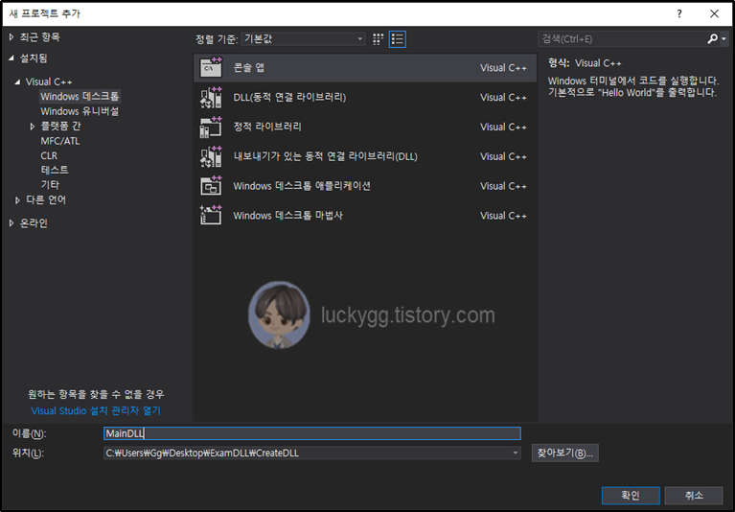Select Windows 데스크톱 마법사 template name
Viewport: 735px width, 512px height.
287,215
